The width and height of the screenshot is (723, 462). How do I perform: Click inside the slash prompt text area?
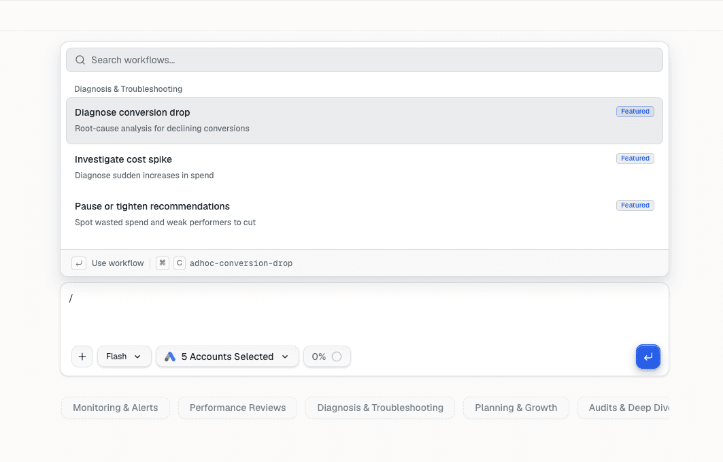tap(365, 314)
